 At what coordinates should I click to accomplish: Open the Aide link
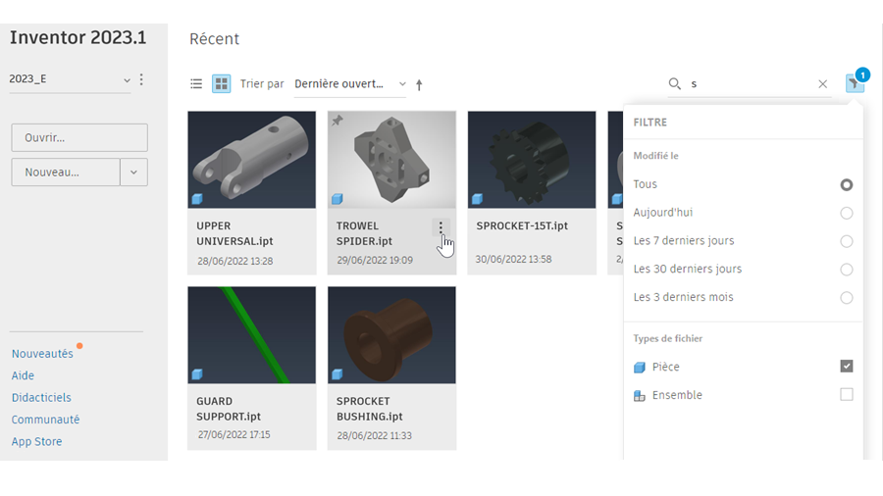23,375
